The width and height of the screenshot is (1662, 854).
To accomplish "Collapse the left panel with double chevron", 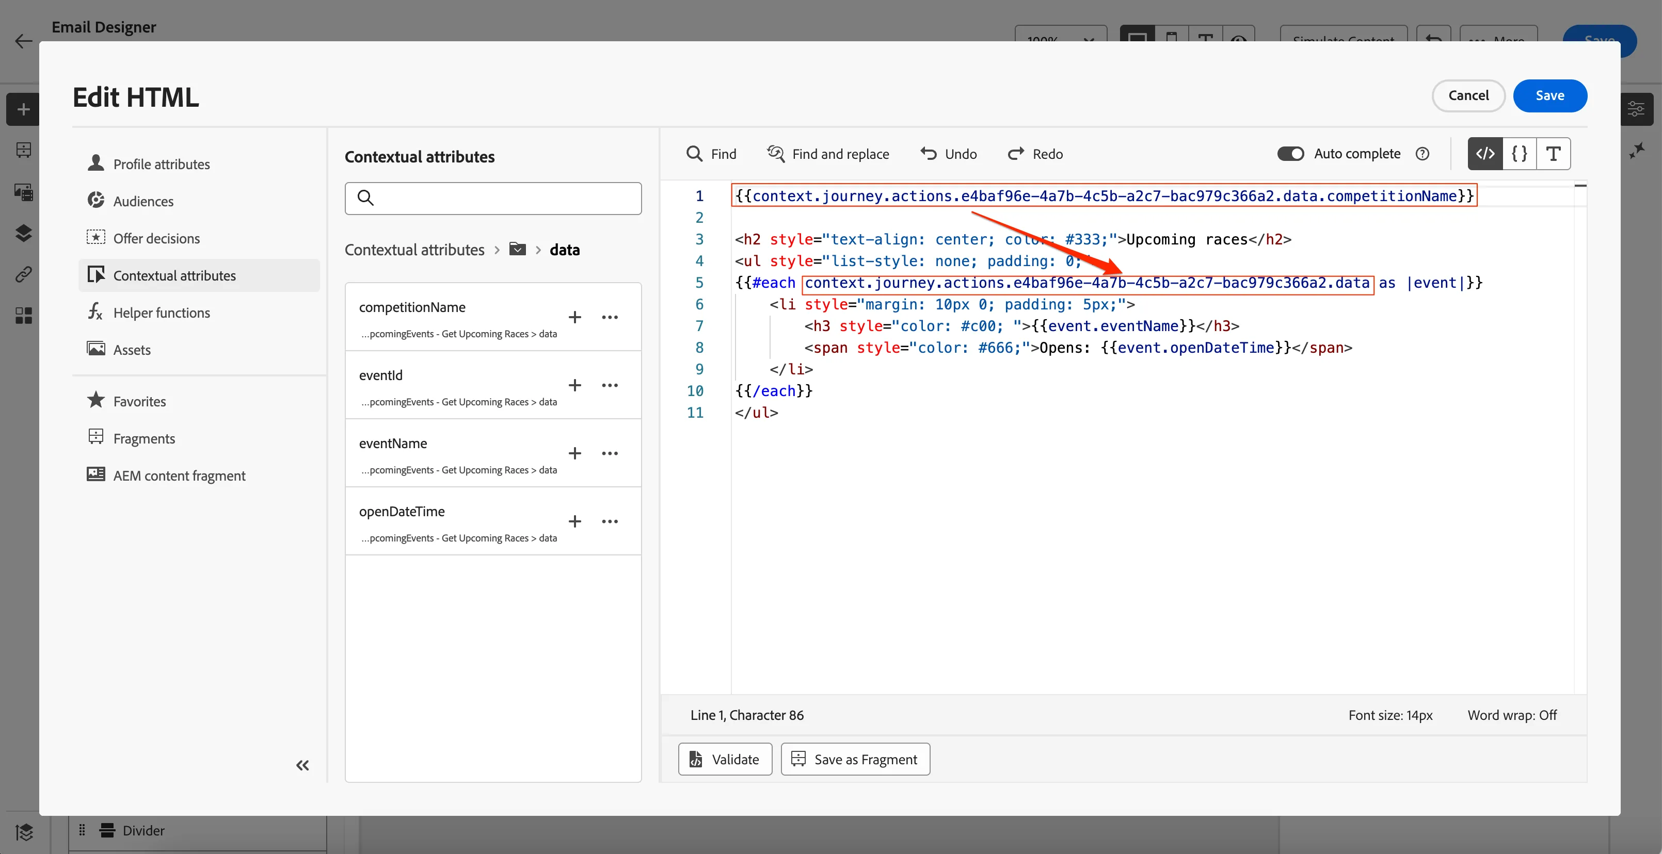I will [302, 765].
